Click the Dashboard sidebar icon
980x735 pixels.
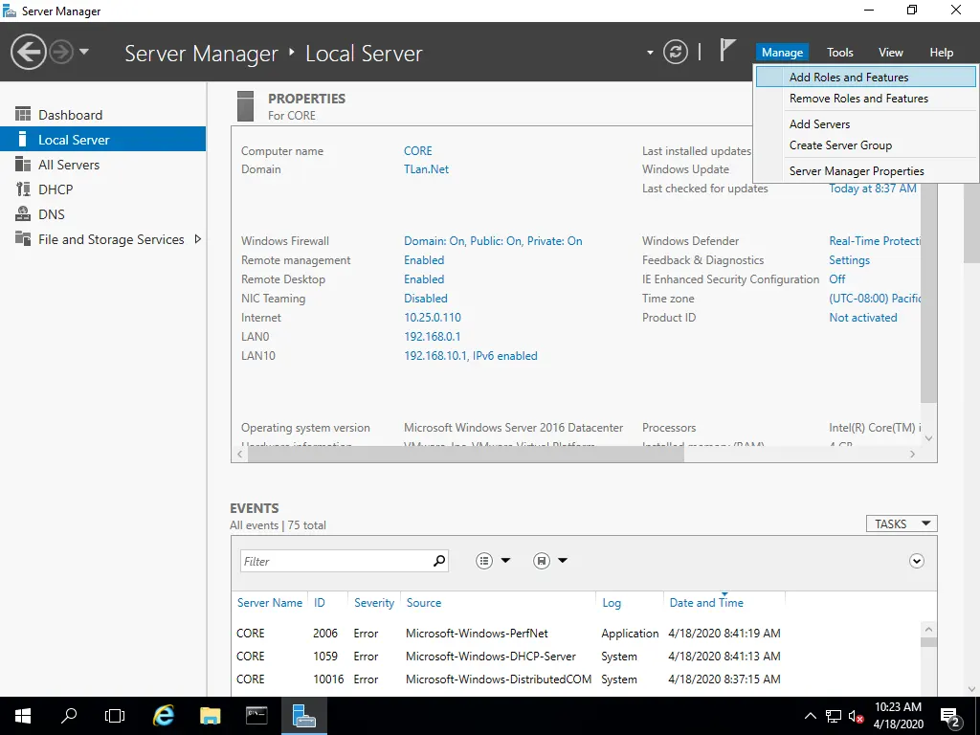(x=23, y=114)
